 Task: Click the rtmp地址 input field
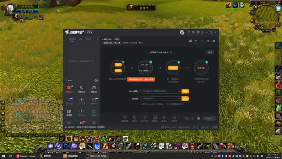tap(161, 91)
